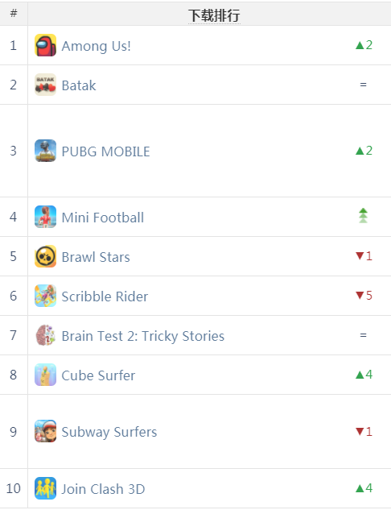The image size is (391, 510).
Task: Click Join Clash 3D's green up 4 indicator
Action: pyautogui.click(x=364, y=488)
